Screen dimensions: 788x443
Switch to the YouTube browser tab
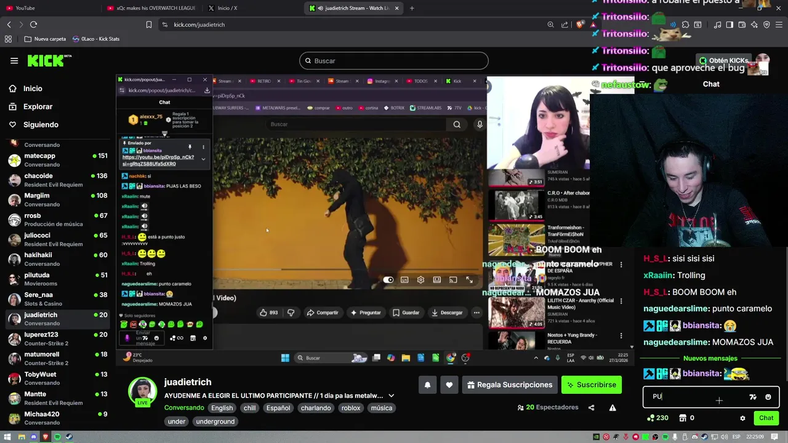pos(49,8)
